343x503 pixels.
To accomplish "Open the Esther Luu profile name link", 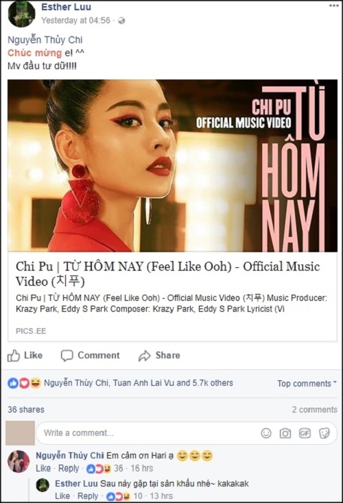I will (66, 7).
